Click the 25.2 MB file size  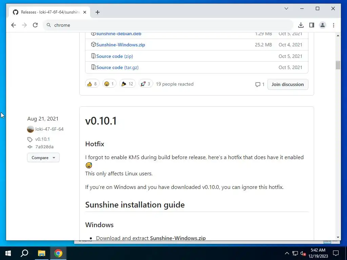point(263,45)
